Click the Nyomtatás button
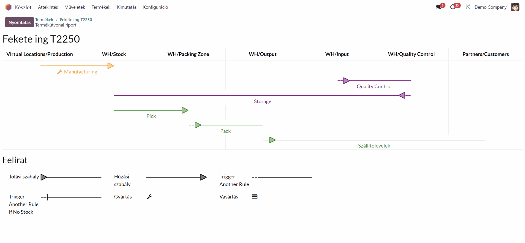This screenshot has width=525, height=243. (19, 22)
